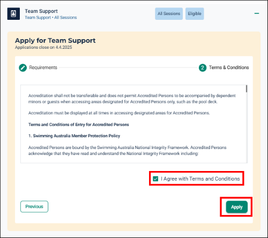Click the 'Accreditation shall not be transferable' paragraph
Screen dimensions: 268x238
(x=132, y=99)
